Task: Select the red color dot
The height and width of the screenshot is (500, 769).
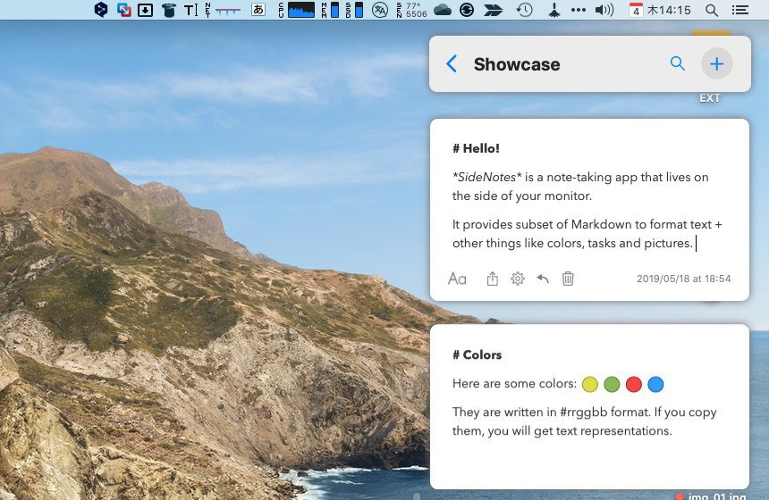Action: [634, 385]
